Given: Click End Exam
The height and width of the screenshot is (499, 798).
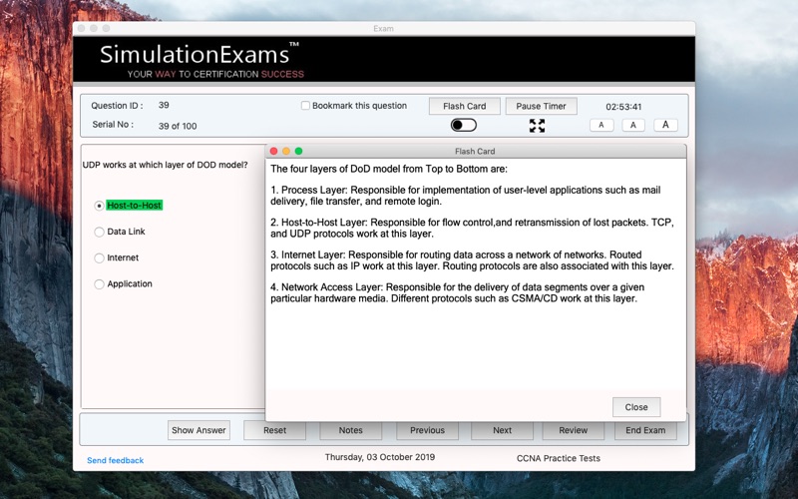Looking at the screenshot, I should click(645, 430).
